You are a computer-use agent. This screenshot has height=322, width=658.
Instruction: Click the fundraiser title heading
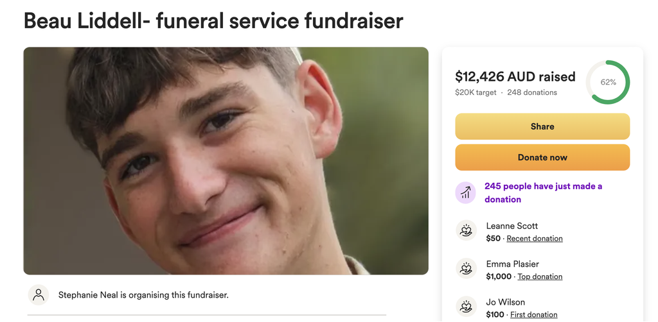point(213,20)
